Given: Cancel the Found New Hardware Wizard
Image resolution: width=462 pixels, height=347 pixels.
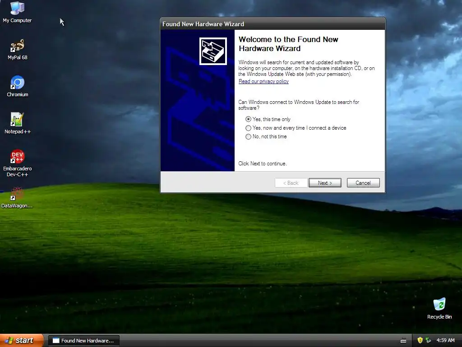Looking at the screenshot, I should pyautogui.click(x=363, y=183).
